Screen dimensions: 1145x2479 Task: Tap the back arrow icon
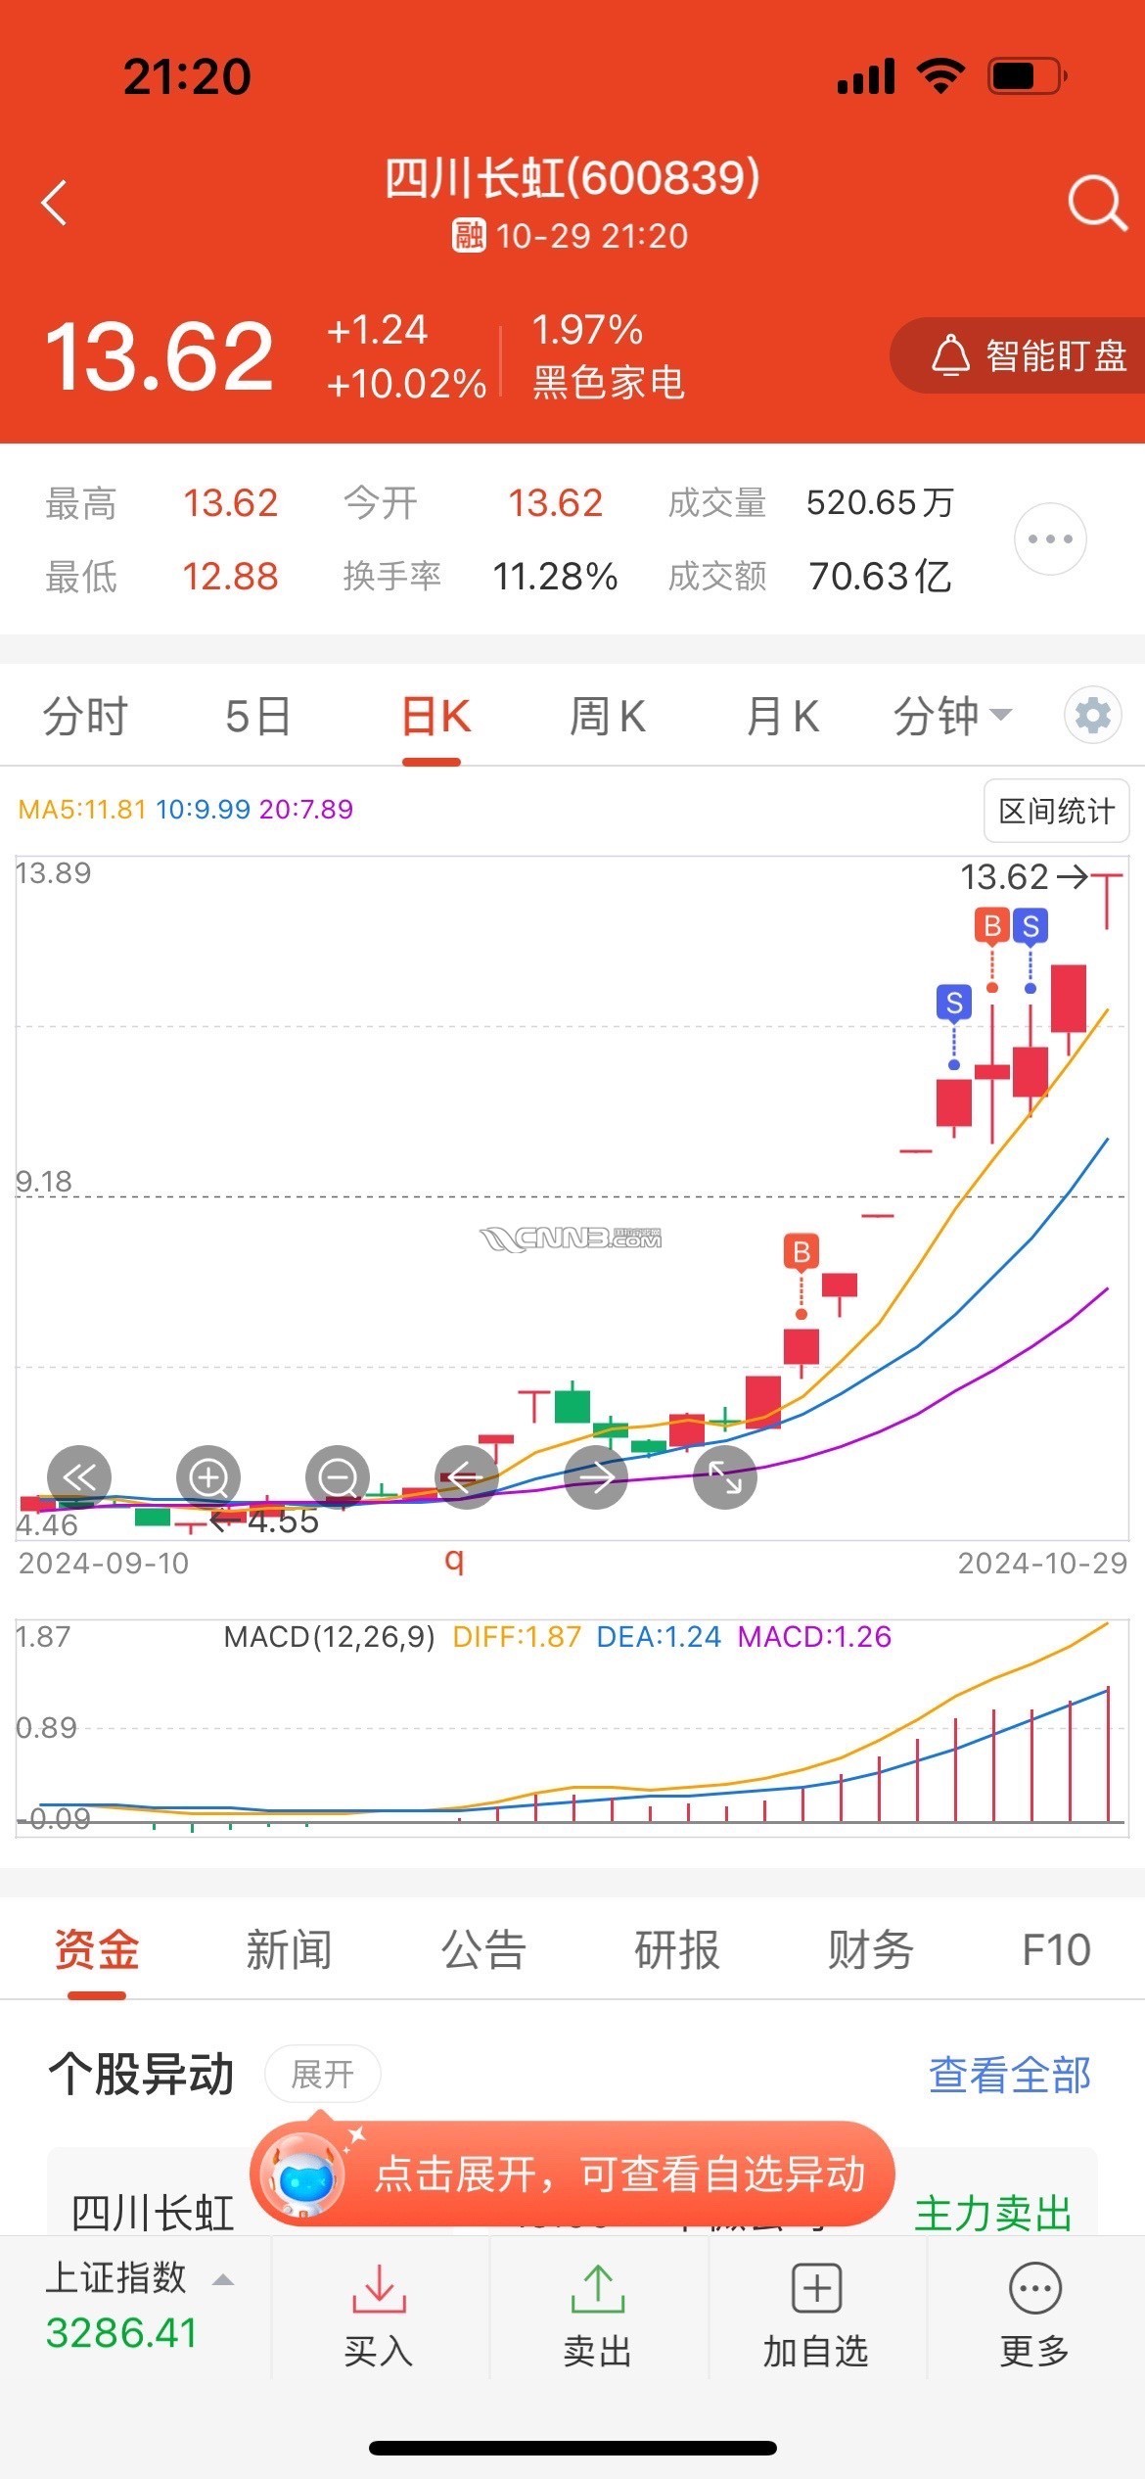[55, 203]
